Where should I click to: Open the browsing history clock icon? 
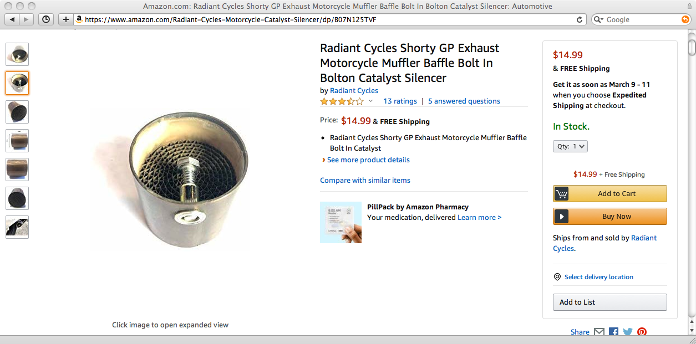click(46, 19)
